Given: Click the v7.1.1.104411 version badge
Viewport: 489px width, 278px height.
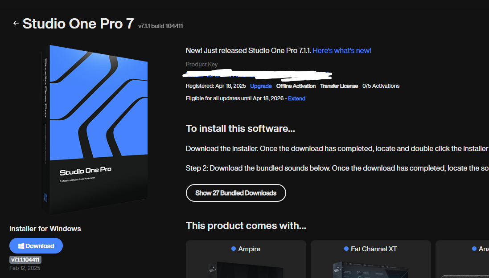Looking at the screenshot, I should [x=25, y=259].
